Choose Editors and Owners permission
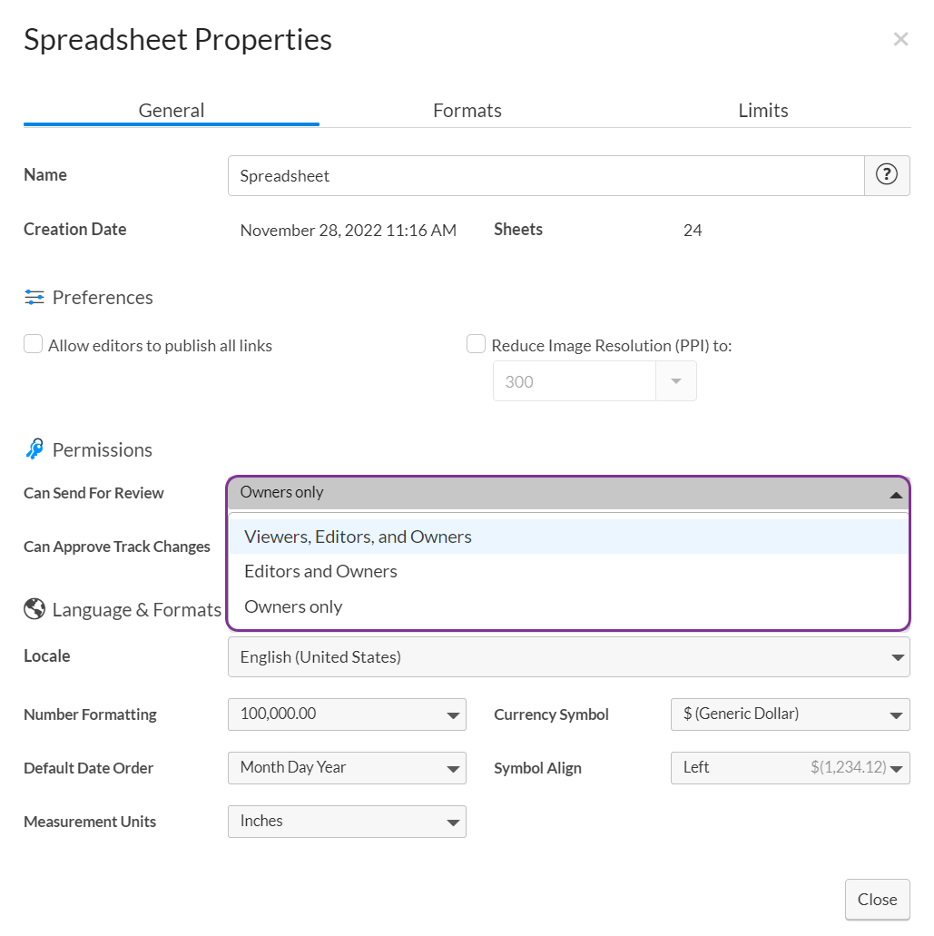Image resolution: width=934 pixels, height=936 pixels. pos(320,571)
